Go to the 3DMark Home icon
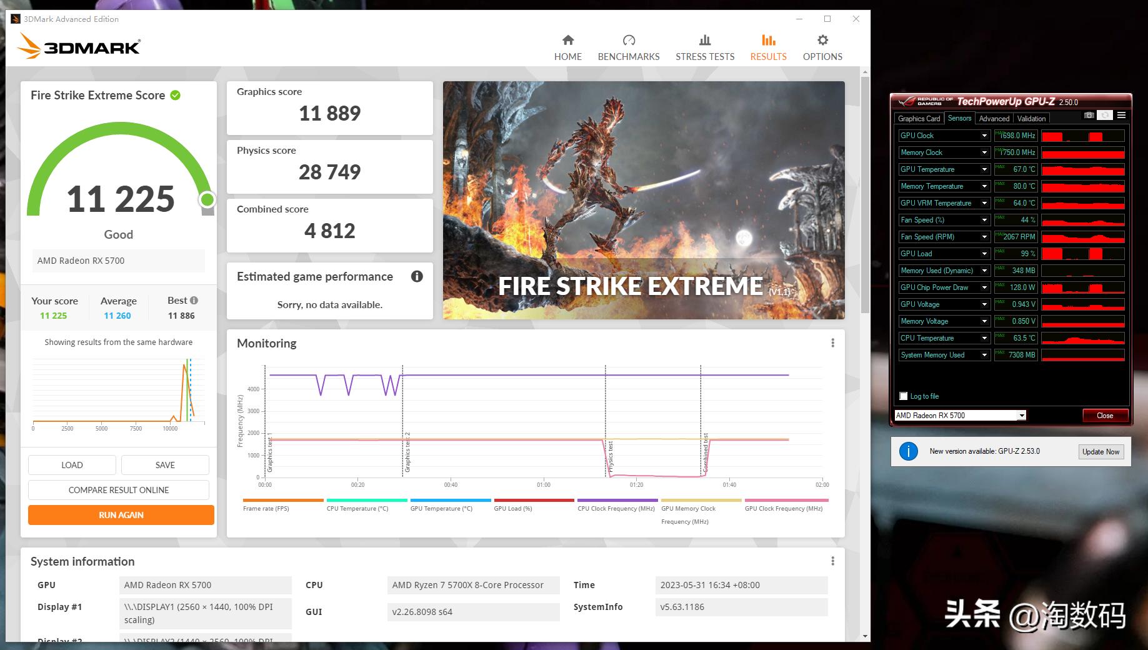This screenshot has width=1148, height=650. (567, 41)
